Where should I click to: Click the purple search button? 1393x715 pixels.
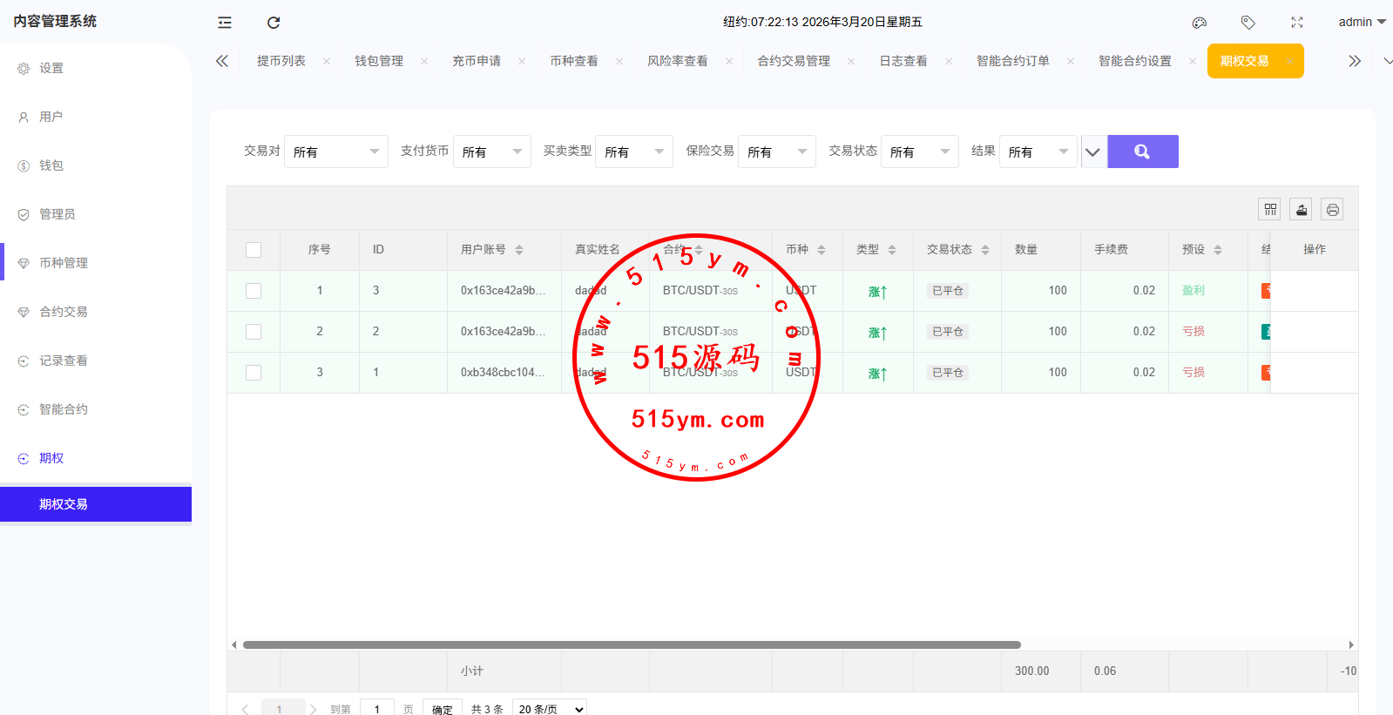click(x=1142, y=152)
